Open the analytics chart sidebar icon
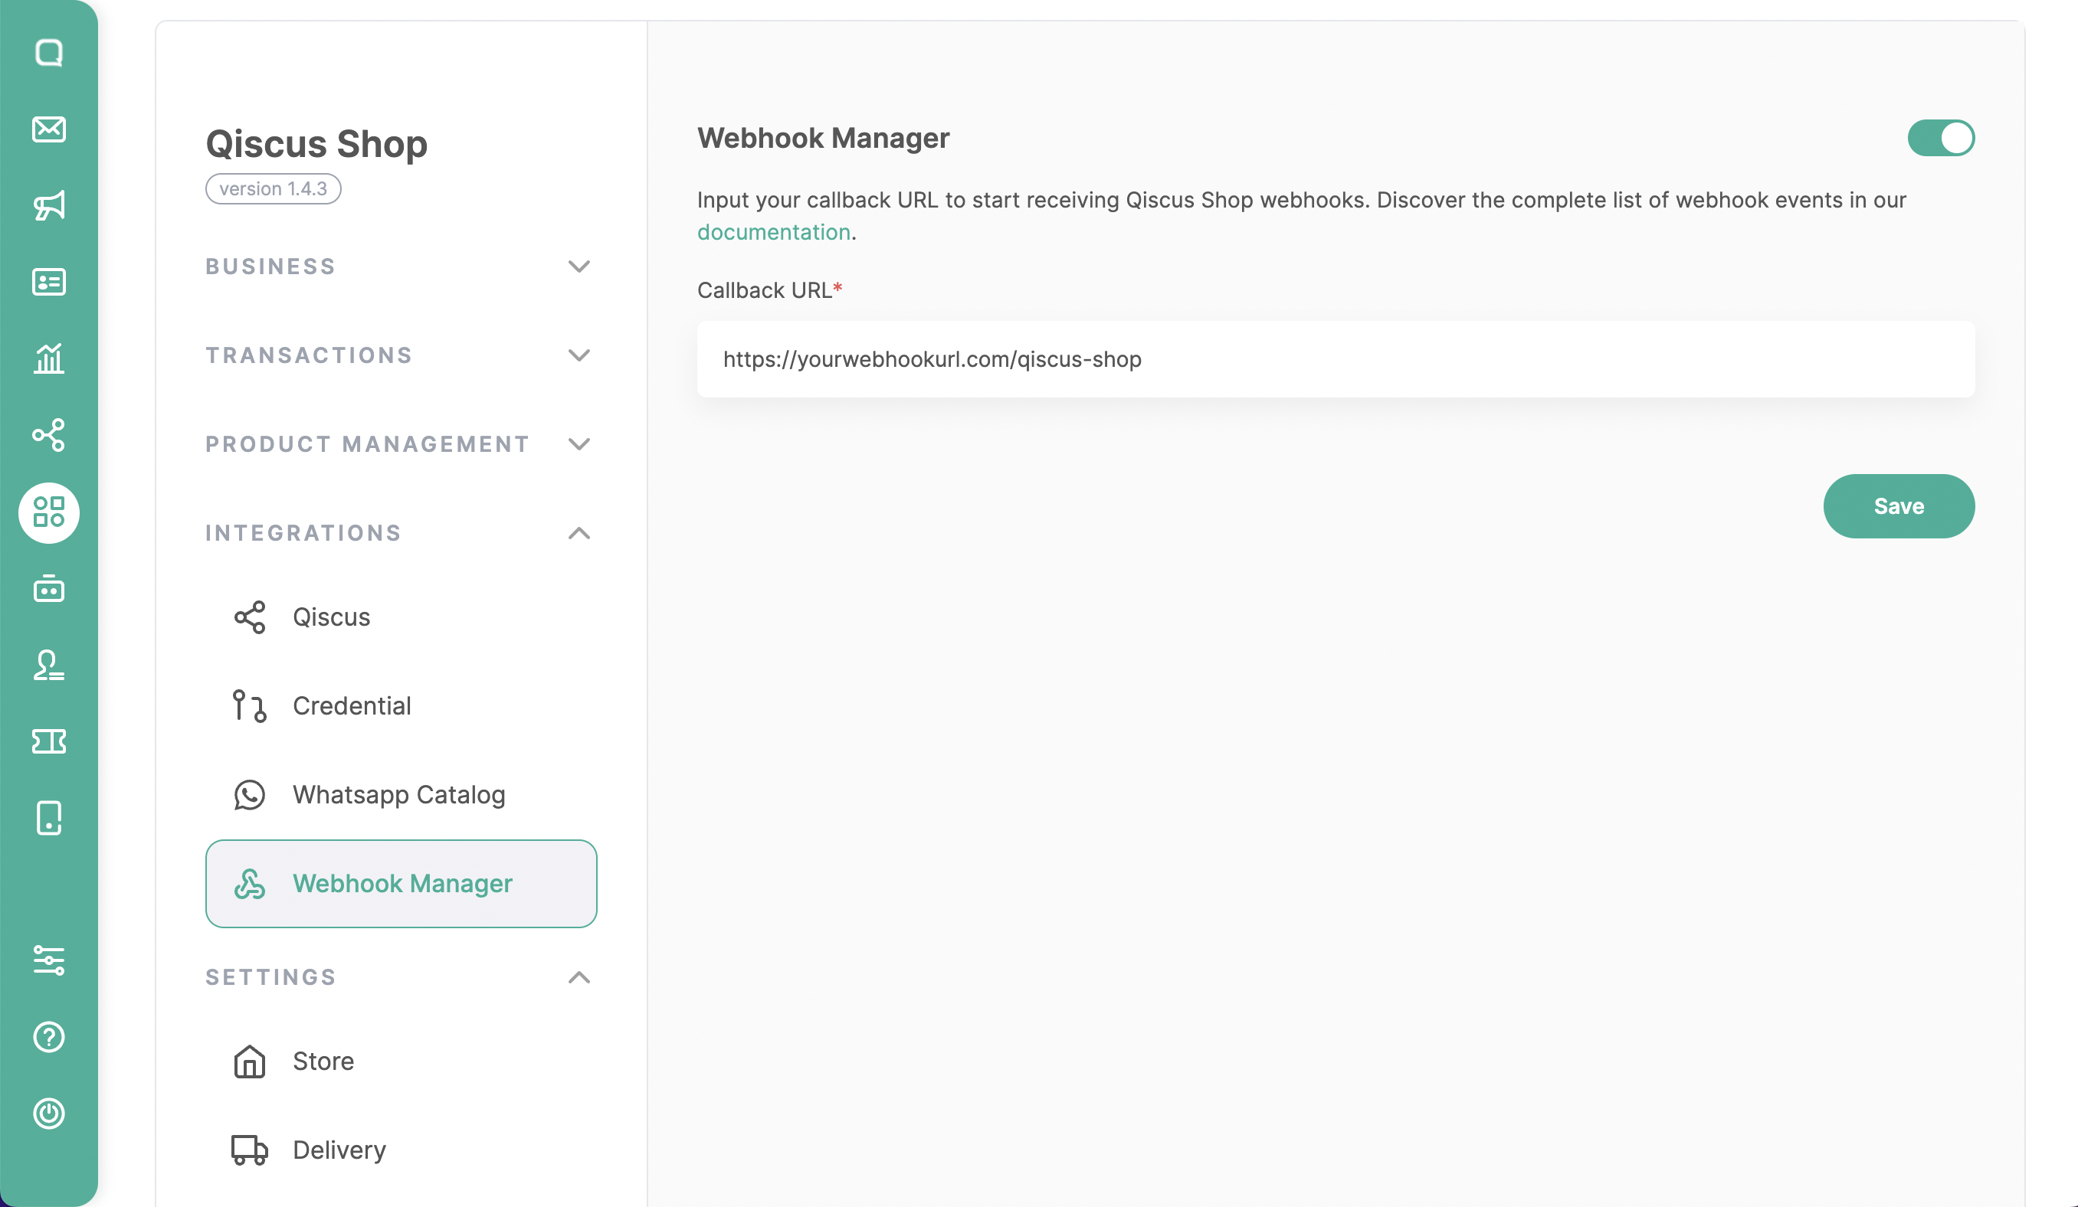The width and height of the screenshot is (2078, 1207). [x=48, y=358]
